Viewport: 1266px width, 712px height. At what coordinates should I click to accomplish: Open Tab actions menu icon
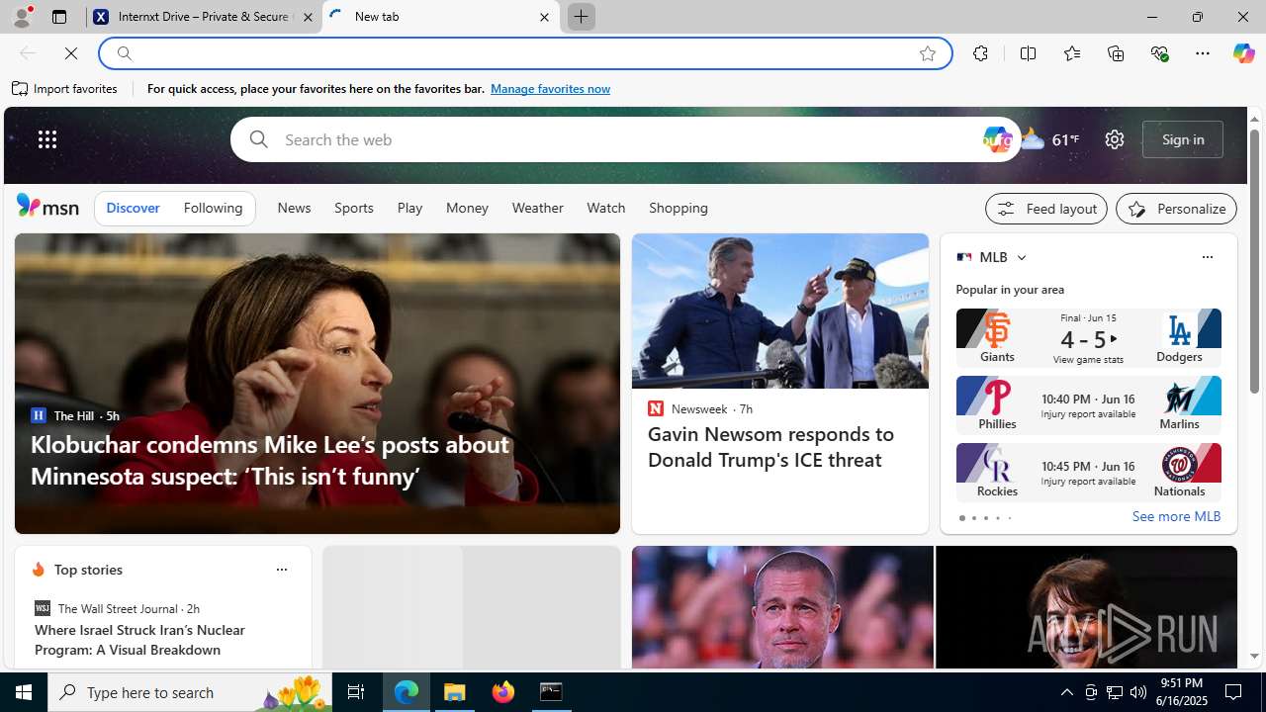(58, 17)
